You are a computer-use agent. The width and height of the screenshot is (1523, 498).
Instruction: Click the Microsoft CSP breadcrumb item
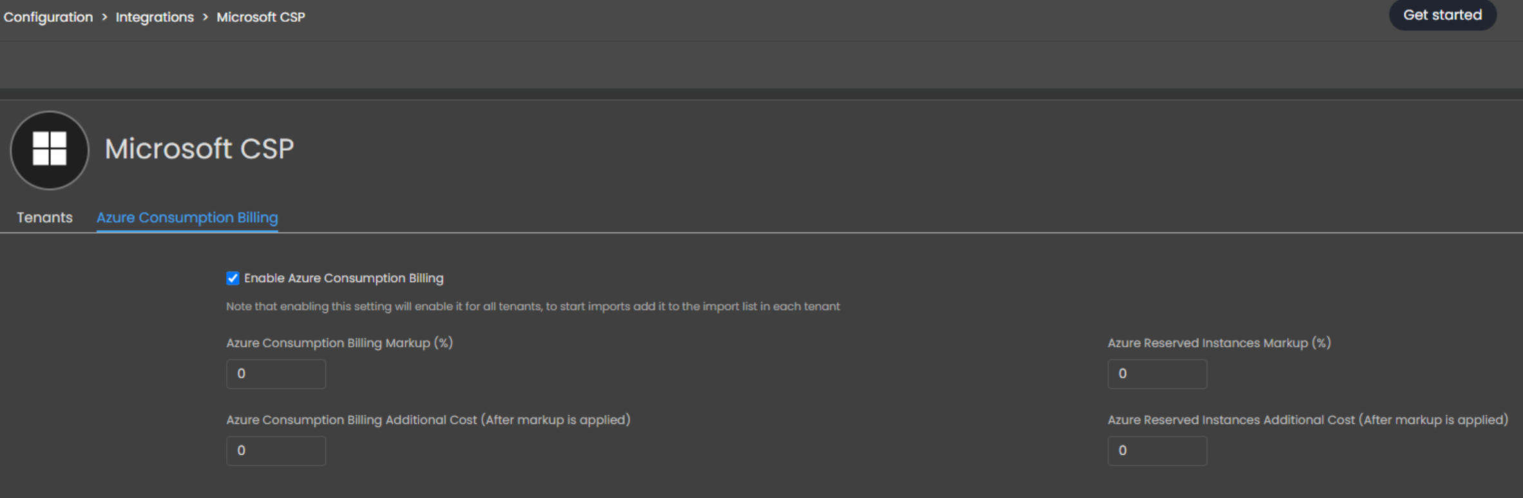click(260, 17)
